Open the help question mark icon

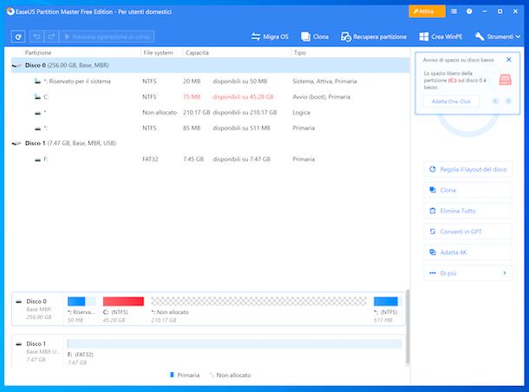click(469, 11)
